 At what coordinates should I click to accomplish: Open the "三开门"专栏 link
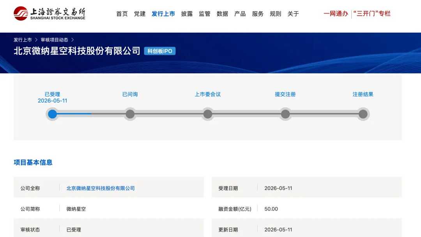[x=372, y=14]
